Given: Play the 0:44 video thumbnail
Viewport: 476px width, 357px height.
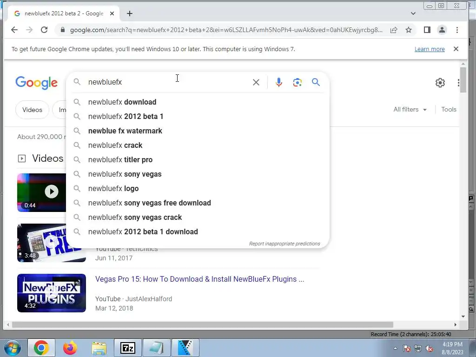Looking at the screenshot, I should coord(41,192).
